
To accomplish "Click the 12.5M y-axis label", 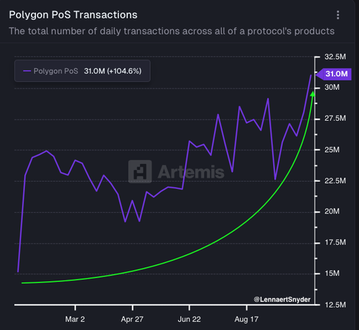I will click(335, 305).
